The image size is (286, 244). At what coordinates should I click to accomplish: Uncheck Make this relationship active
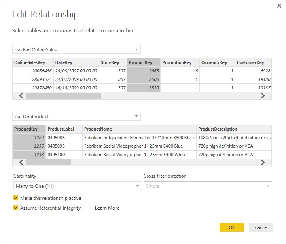(x=16, y=198)
